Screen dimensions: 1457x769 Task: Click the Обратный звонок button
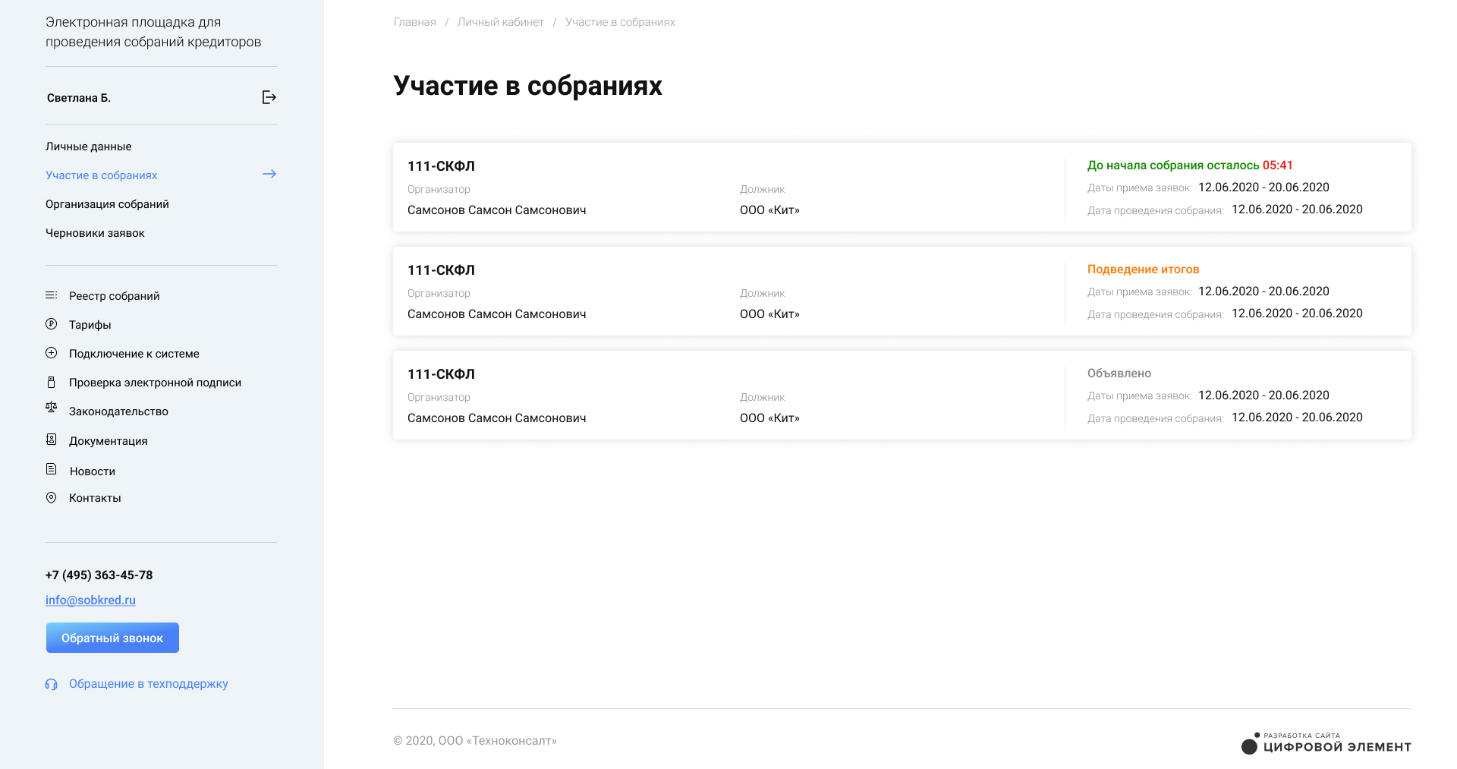(112, 638)
